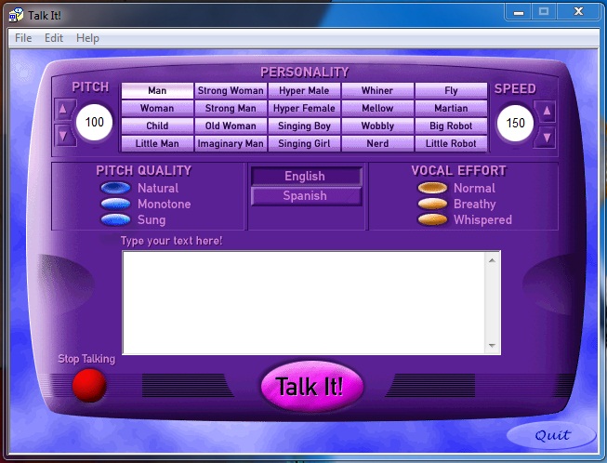Image resolution: width=607 pixels, height=463 pixels.
Task: Pick the Old Woman voice
Action: (231, 126)
